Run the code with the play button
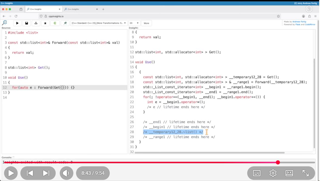This screenshot has height=181, width=320. coord(17,23)
